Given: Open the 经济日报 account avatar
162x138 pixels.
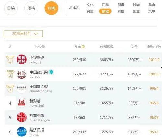Looking at the screenshot, I should [22, 132].
